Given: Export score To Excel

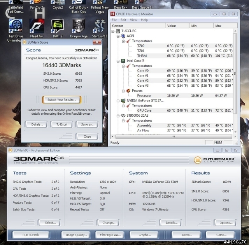Looking at the screenshot, I should tap(62, 124).
